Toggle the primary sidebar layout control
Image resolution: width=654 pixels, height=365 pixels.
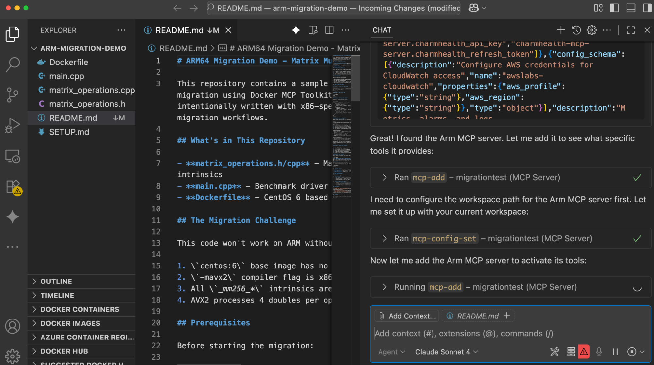click(x=614, y=8)
